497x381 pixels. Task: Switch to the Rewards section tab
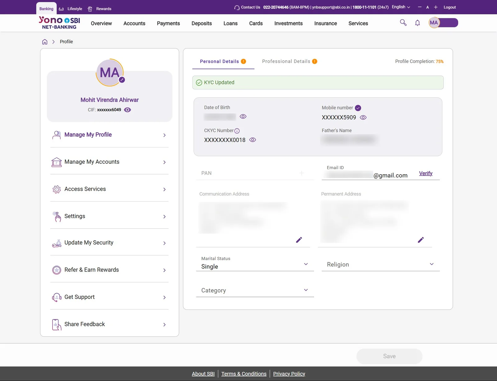(99, 9)
